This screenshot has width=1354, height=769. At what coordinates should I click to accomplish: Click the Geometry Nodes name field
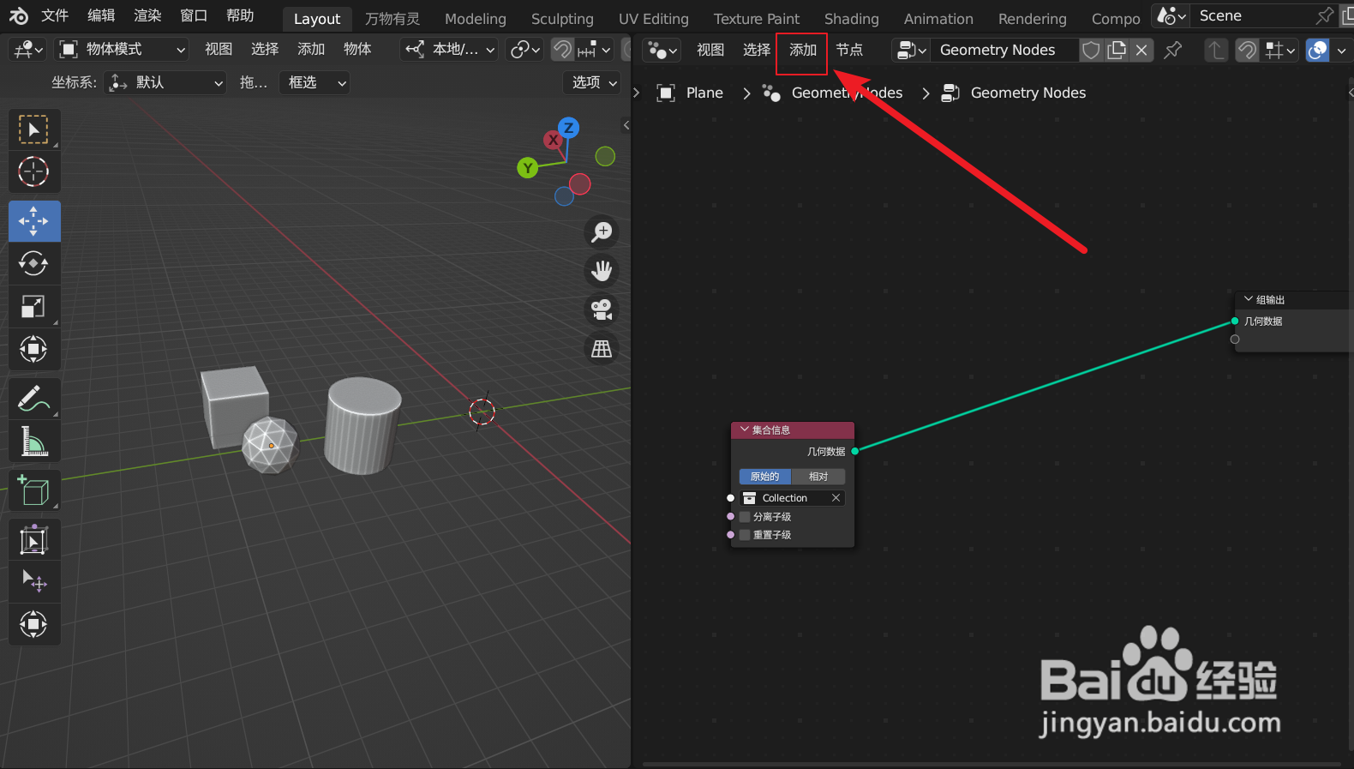[1004, 51]
